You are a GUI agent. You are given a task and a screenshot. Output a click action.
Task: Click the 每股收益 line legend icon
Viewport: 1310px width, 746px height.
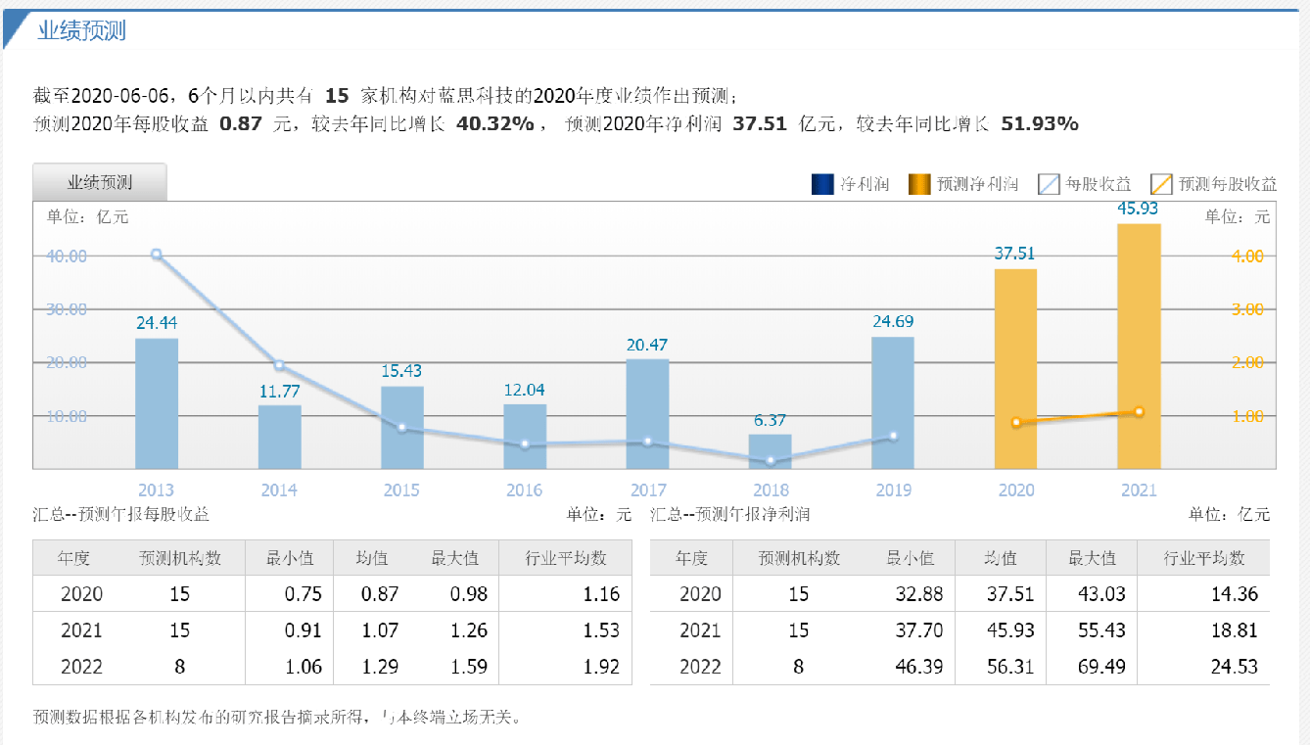1049,184
